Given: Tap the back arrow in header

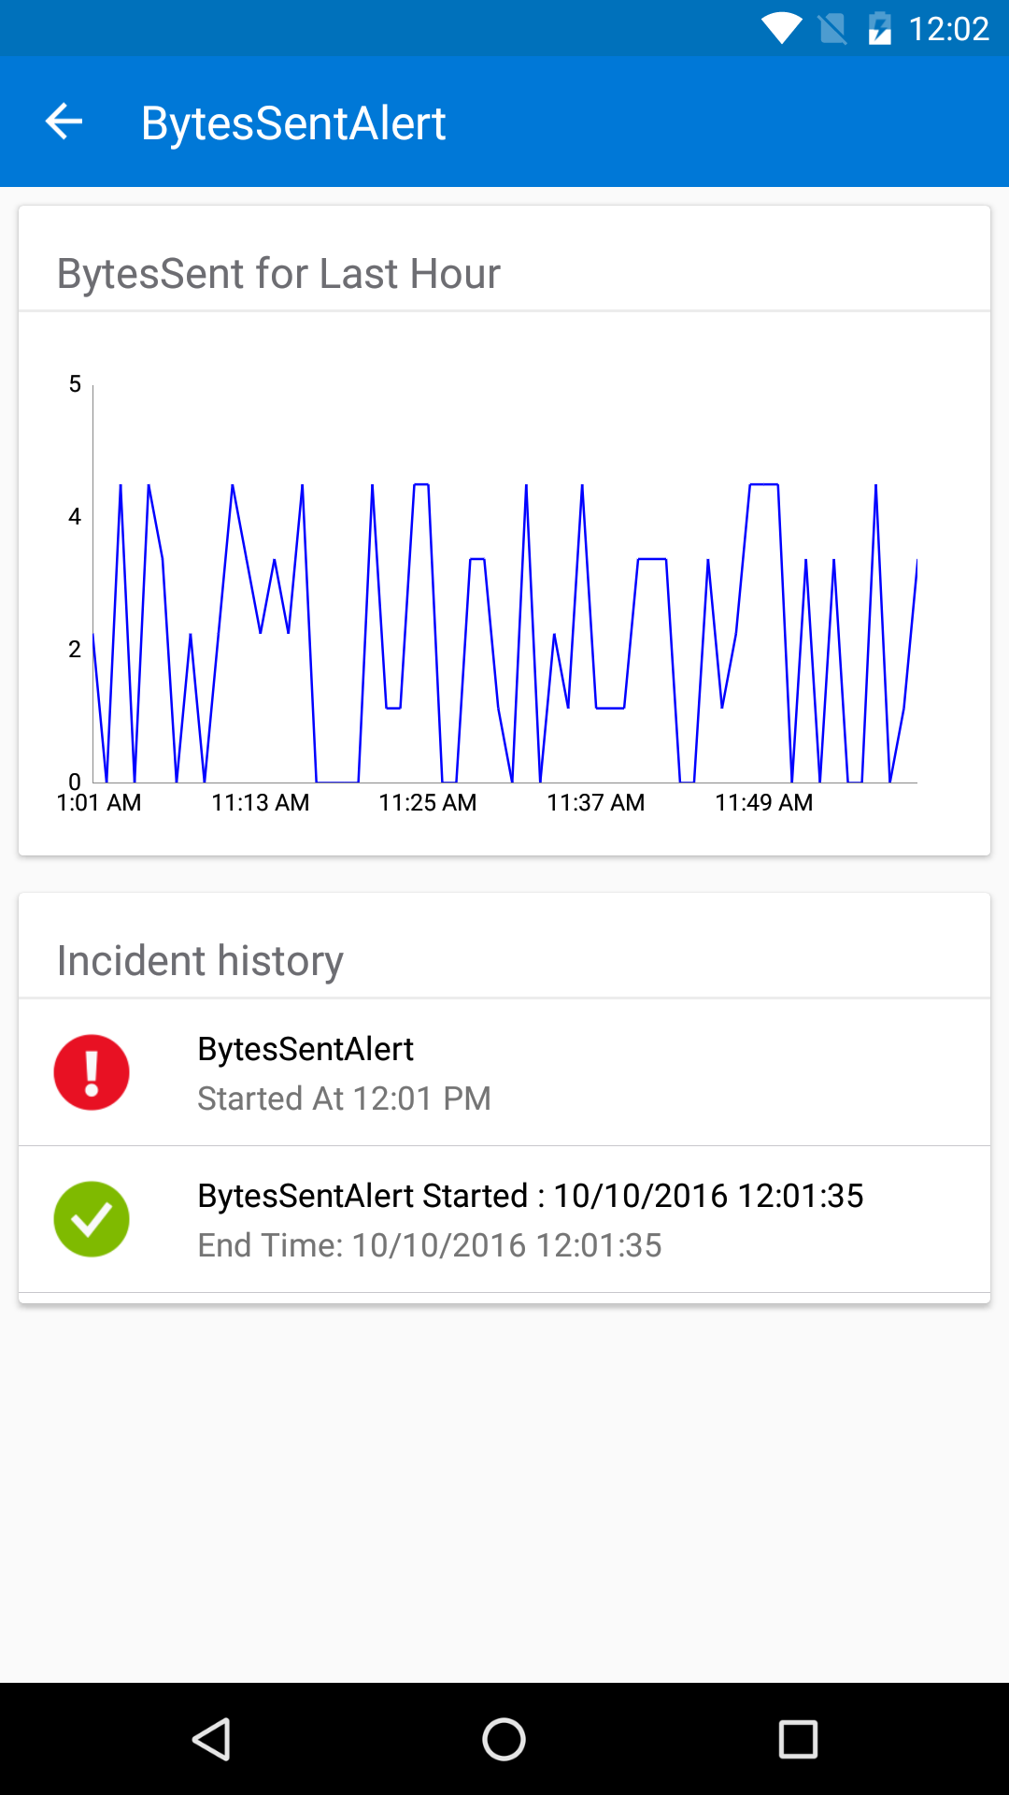Looking at the screenshot, I should (x=64, y=122).
